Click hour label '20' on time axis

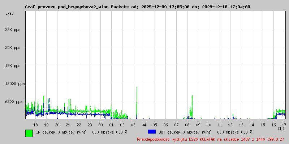click(x=57, y=125)
